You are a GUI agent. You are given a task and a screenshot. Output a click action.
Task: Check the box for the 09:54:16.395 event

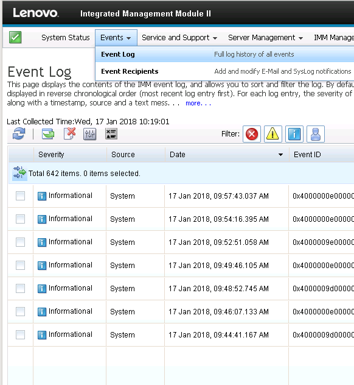(20, 219)
